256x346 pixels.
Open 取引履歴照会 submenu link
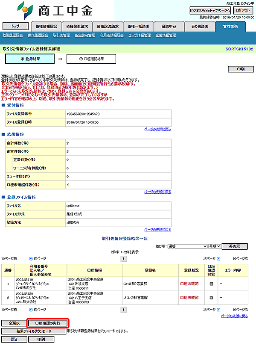click(12, 35)
